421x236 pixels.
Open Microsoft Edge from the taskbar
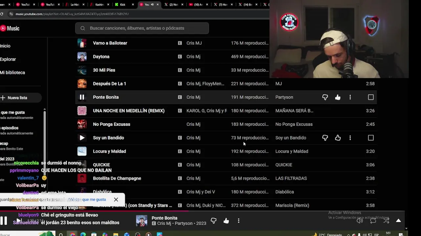pyautogui.click(x=83, y=234)
